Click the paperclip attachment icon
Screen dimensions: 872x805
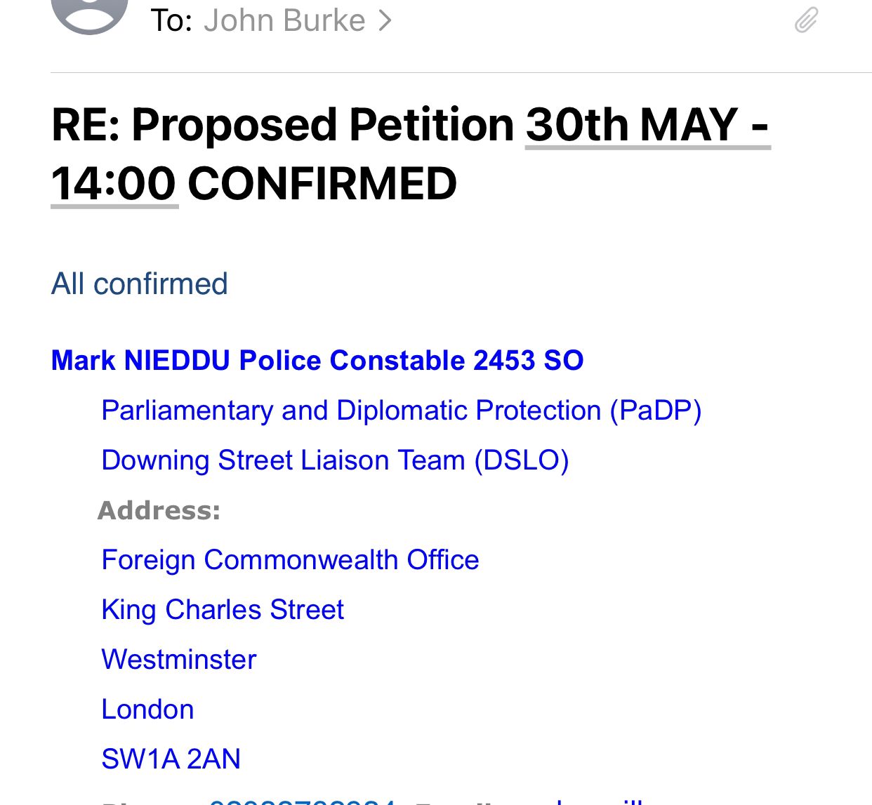(806, 20)
